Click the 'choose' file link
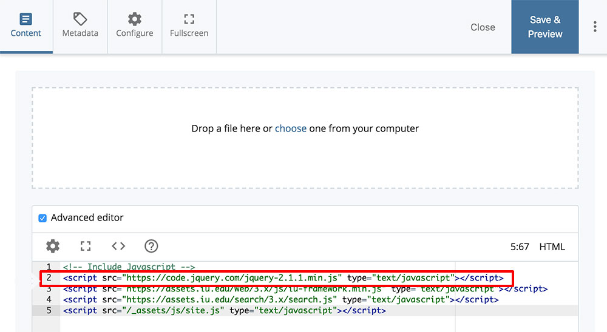 tap(290, 128)
